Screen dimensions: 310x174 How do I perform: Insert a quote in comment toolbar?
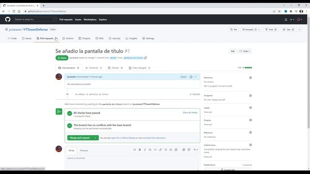coord(150,150)
